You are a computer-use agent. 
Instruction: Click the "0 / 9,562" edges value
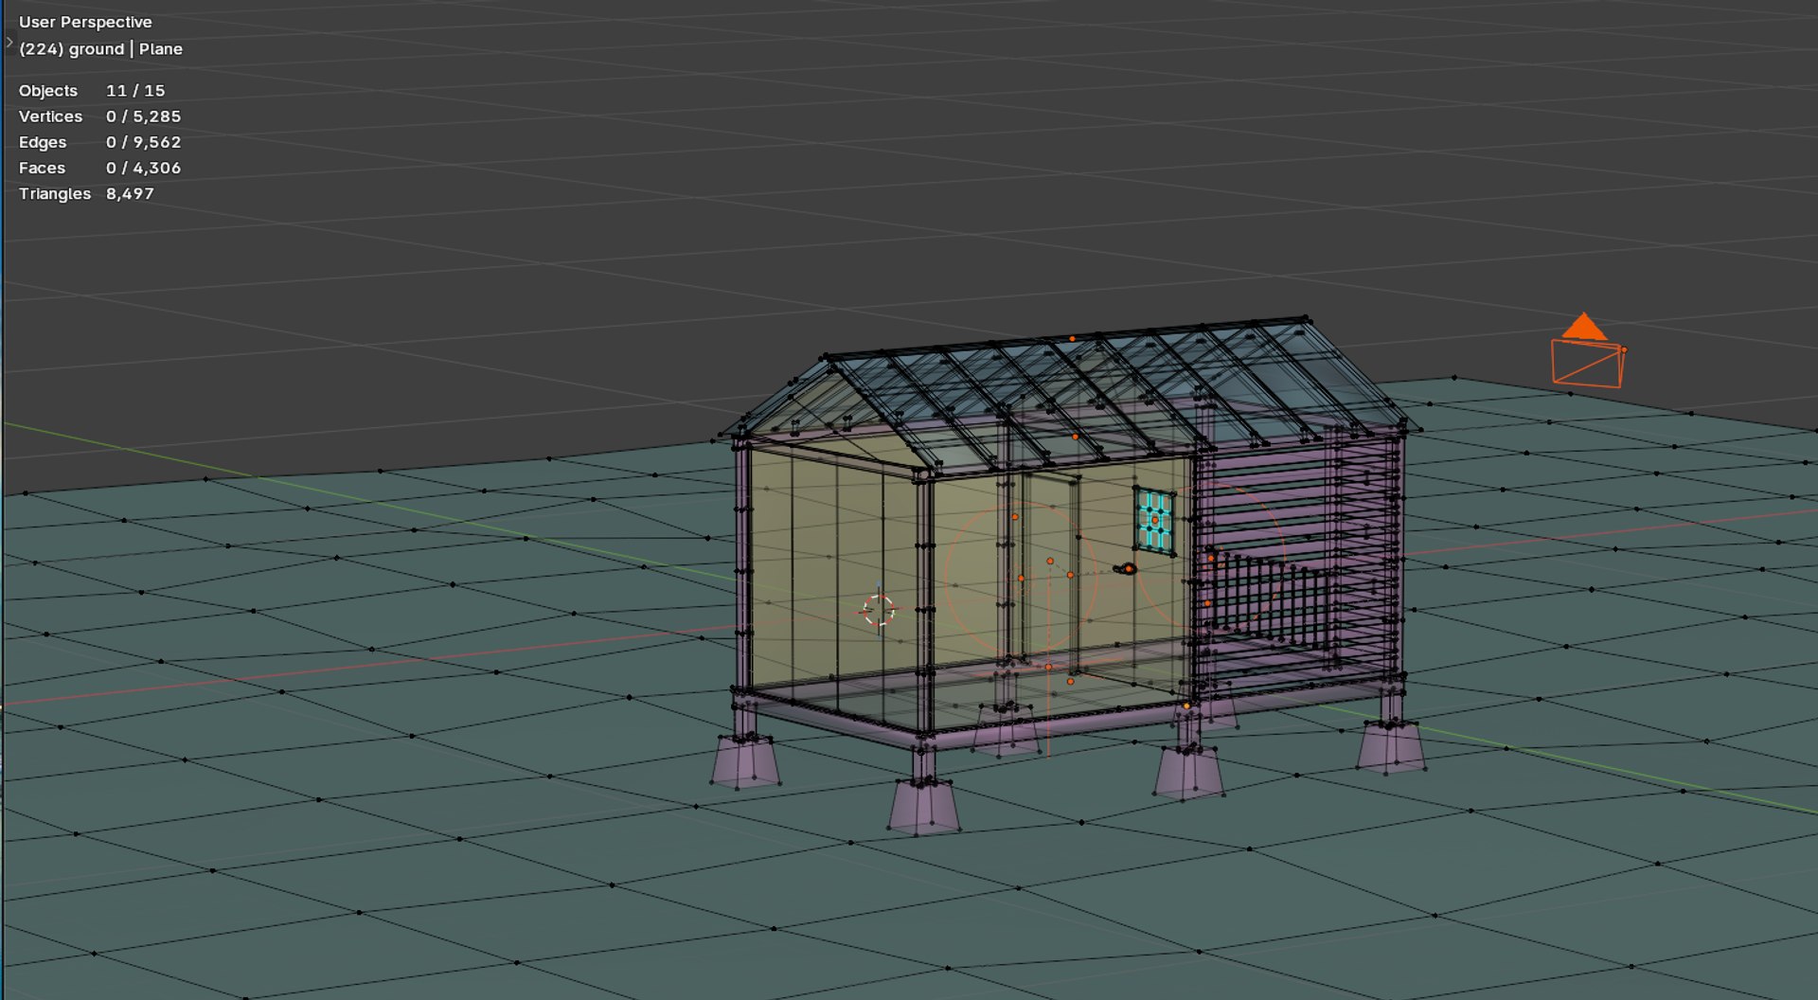click(143, 142)
